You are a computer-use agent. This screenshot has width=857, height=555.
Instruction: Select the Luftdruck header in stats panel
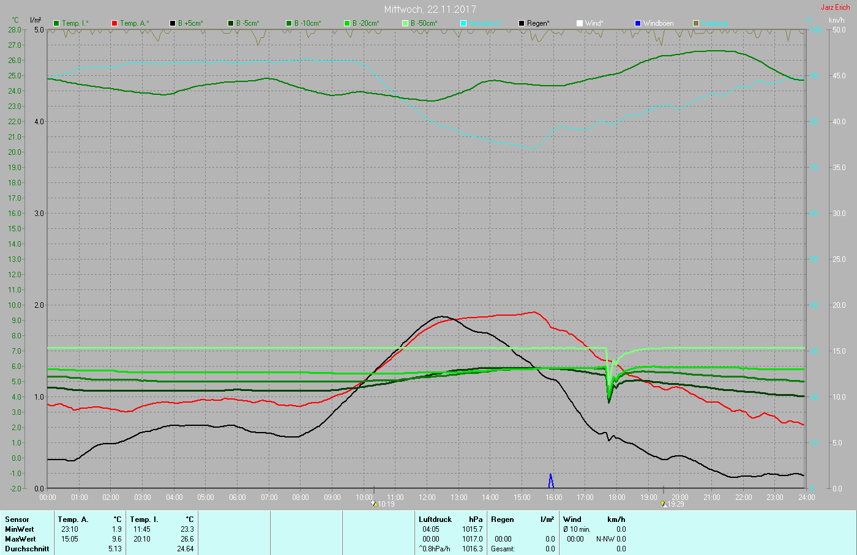[x=435, y=520]
